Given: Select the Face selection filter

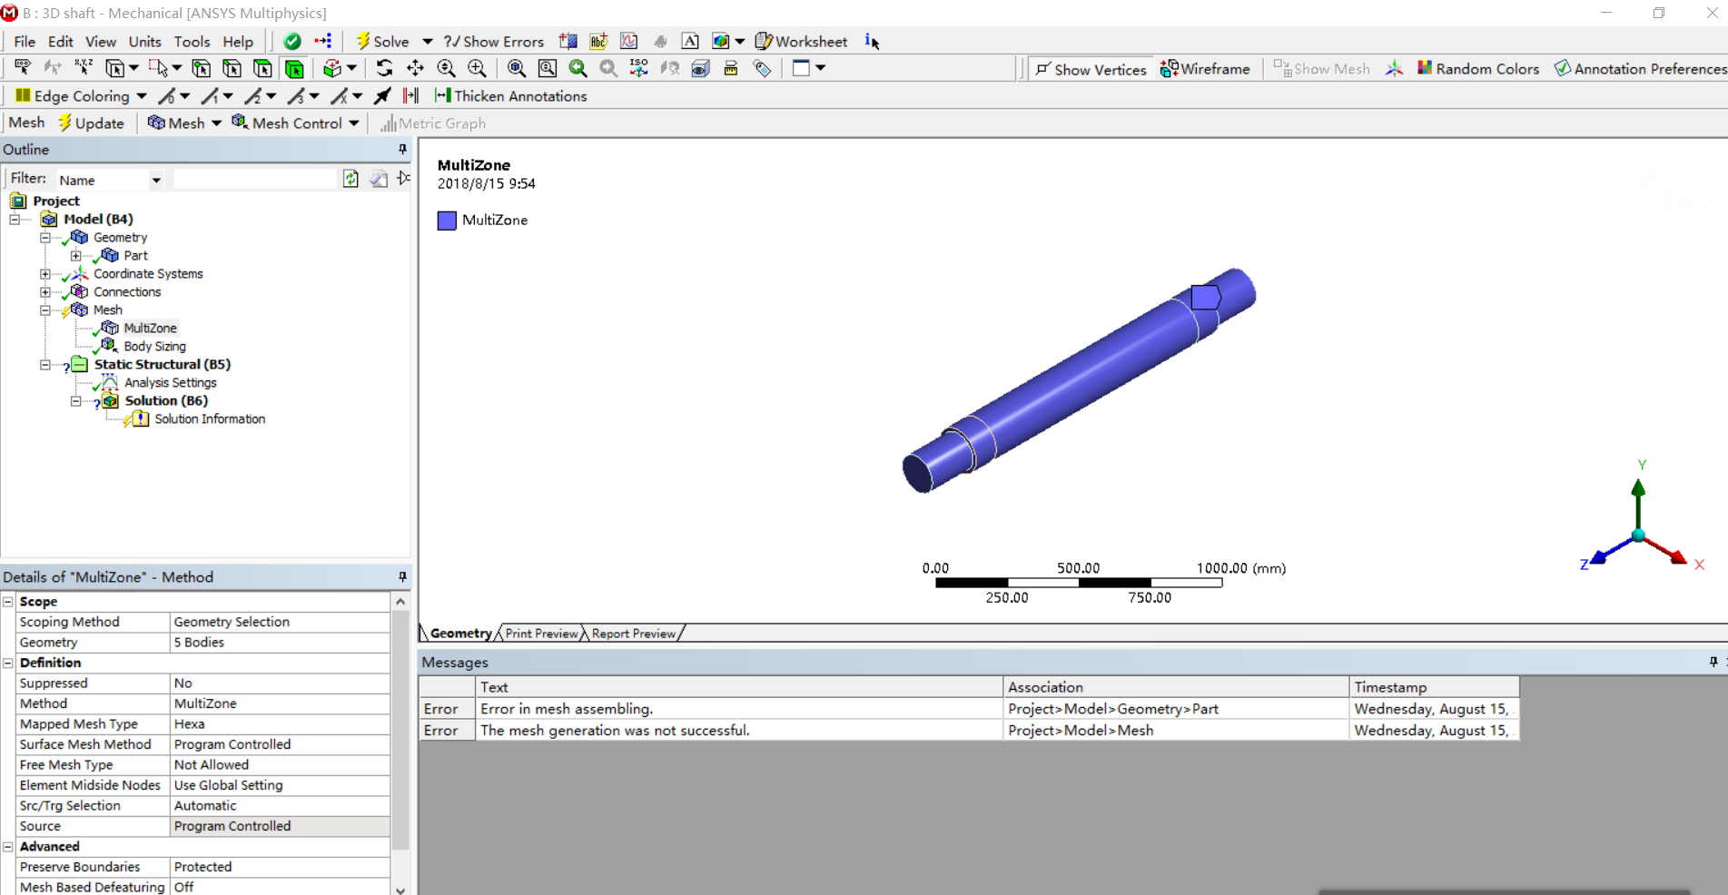Looking at the screenshot, I should click(x=262, y=68).
